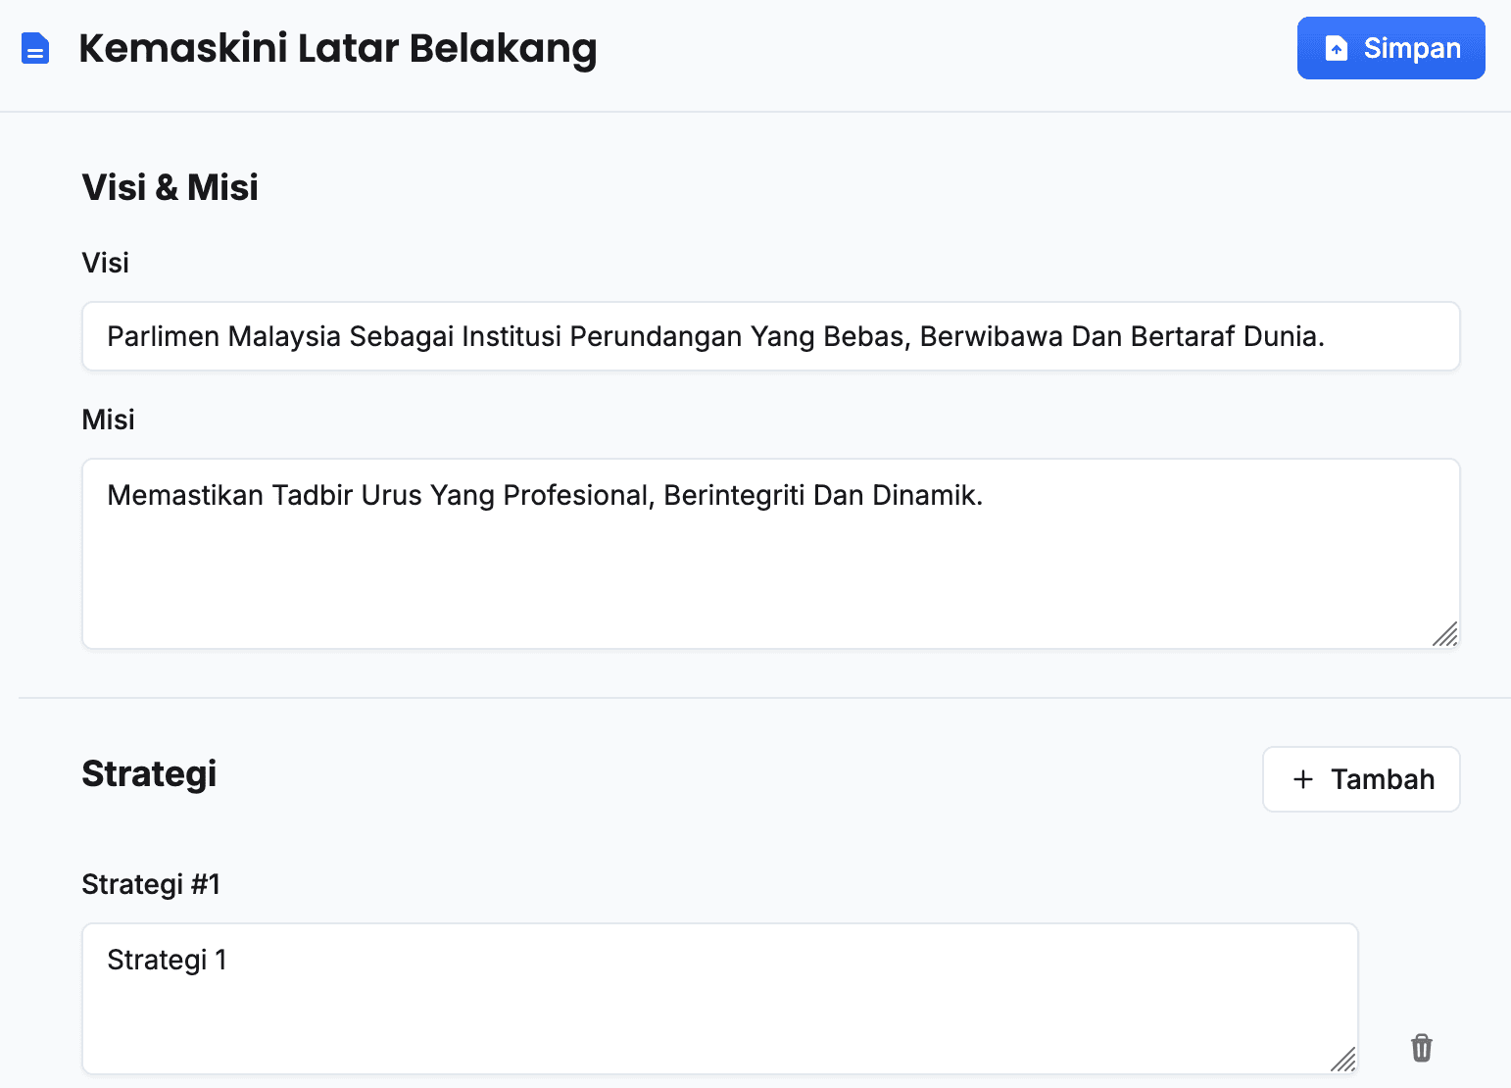Delete Strategi #1 with the trash icon

[1422, 1048]
